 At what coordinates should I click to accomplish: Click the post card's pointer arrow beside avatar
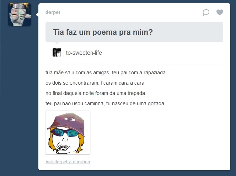coord(37,15)
